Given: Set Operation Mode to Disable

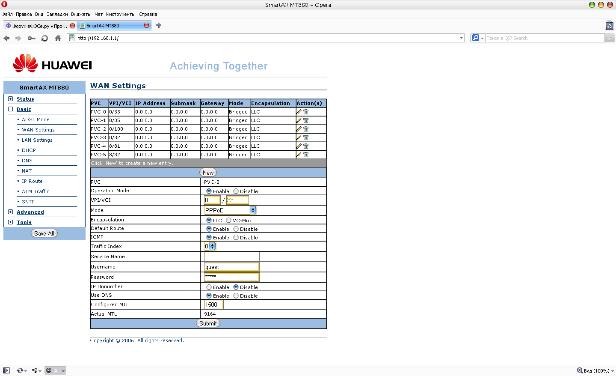Looking at the screenshot, I should [x=236, y=191].
